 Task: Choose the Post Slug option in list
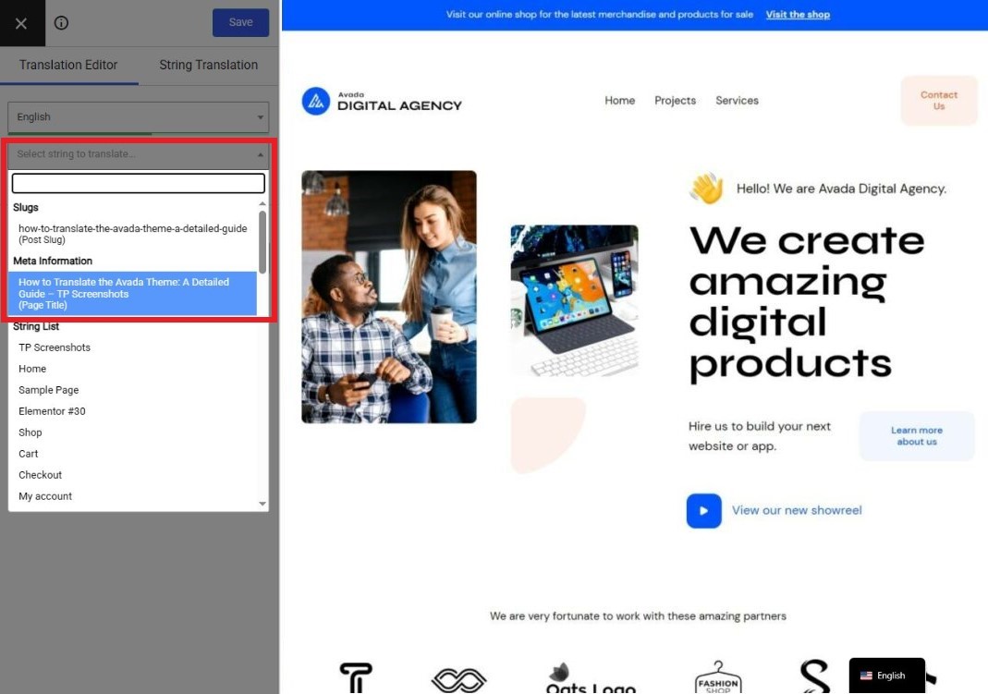pos(132,234)
